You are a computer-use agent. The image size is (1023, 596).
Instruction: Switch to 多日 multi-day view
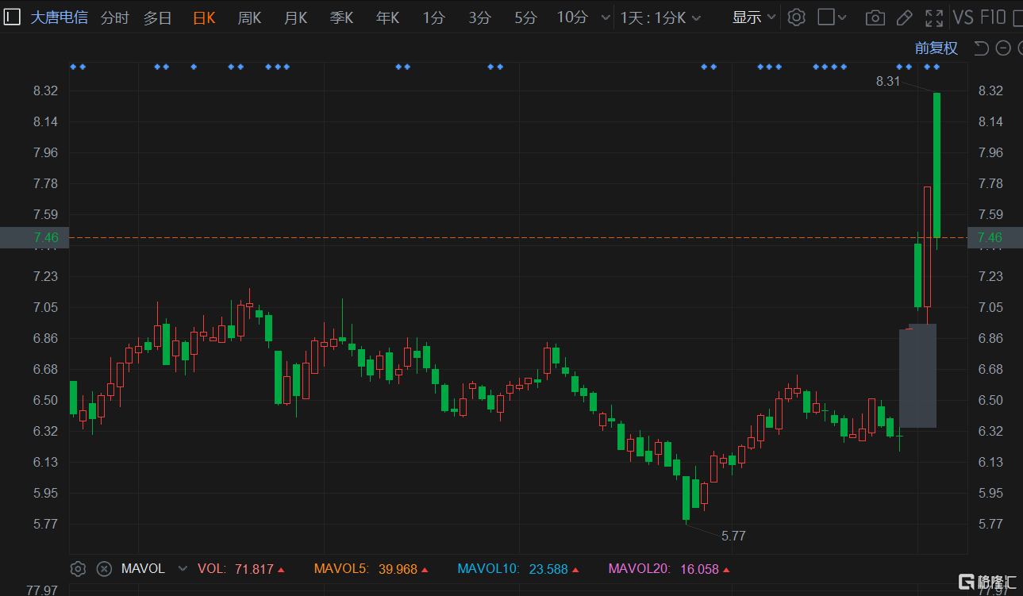(x=157, y=17)
